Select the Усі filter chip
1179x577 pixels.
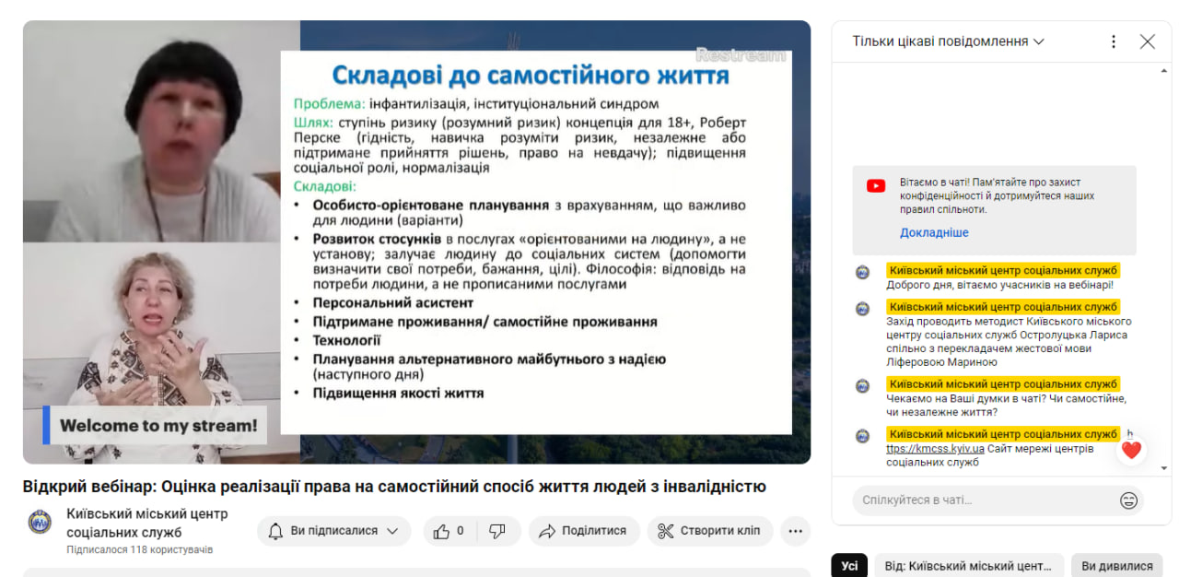click(x=849, y=566)
